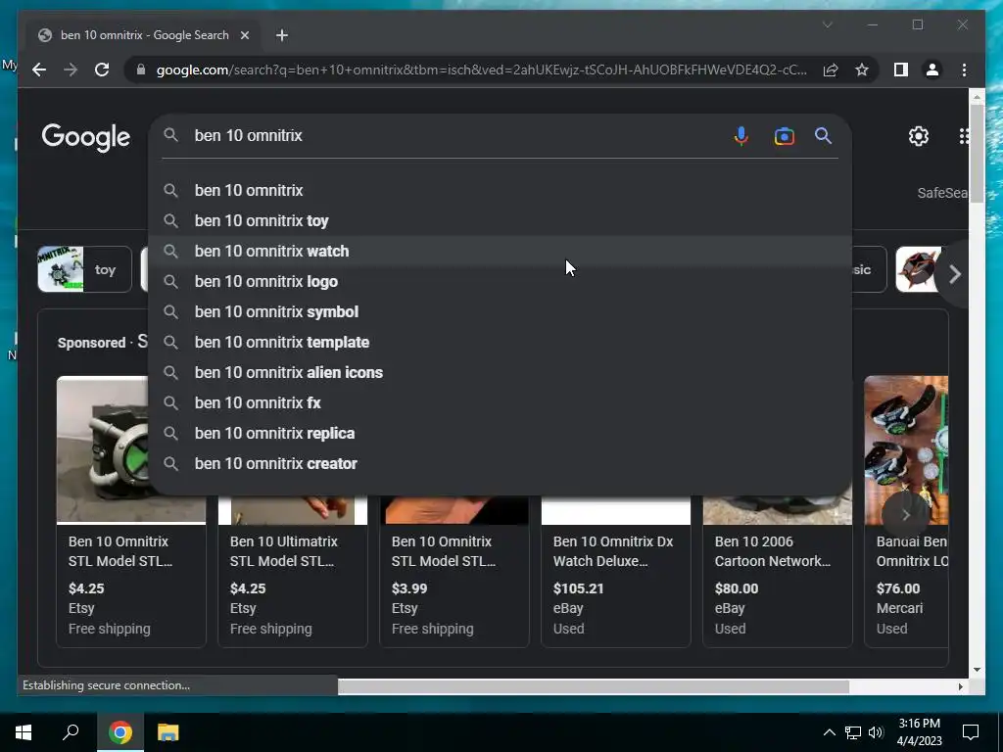Click horizontal scrollbar right arrow
Image resolution: width=1003 pixels, height=752 pixels.
click(x=960, y=686)
